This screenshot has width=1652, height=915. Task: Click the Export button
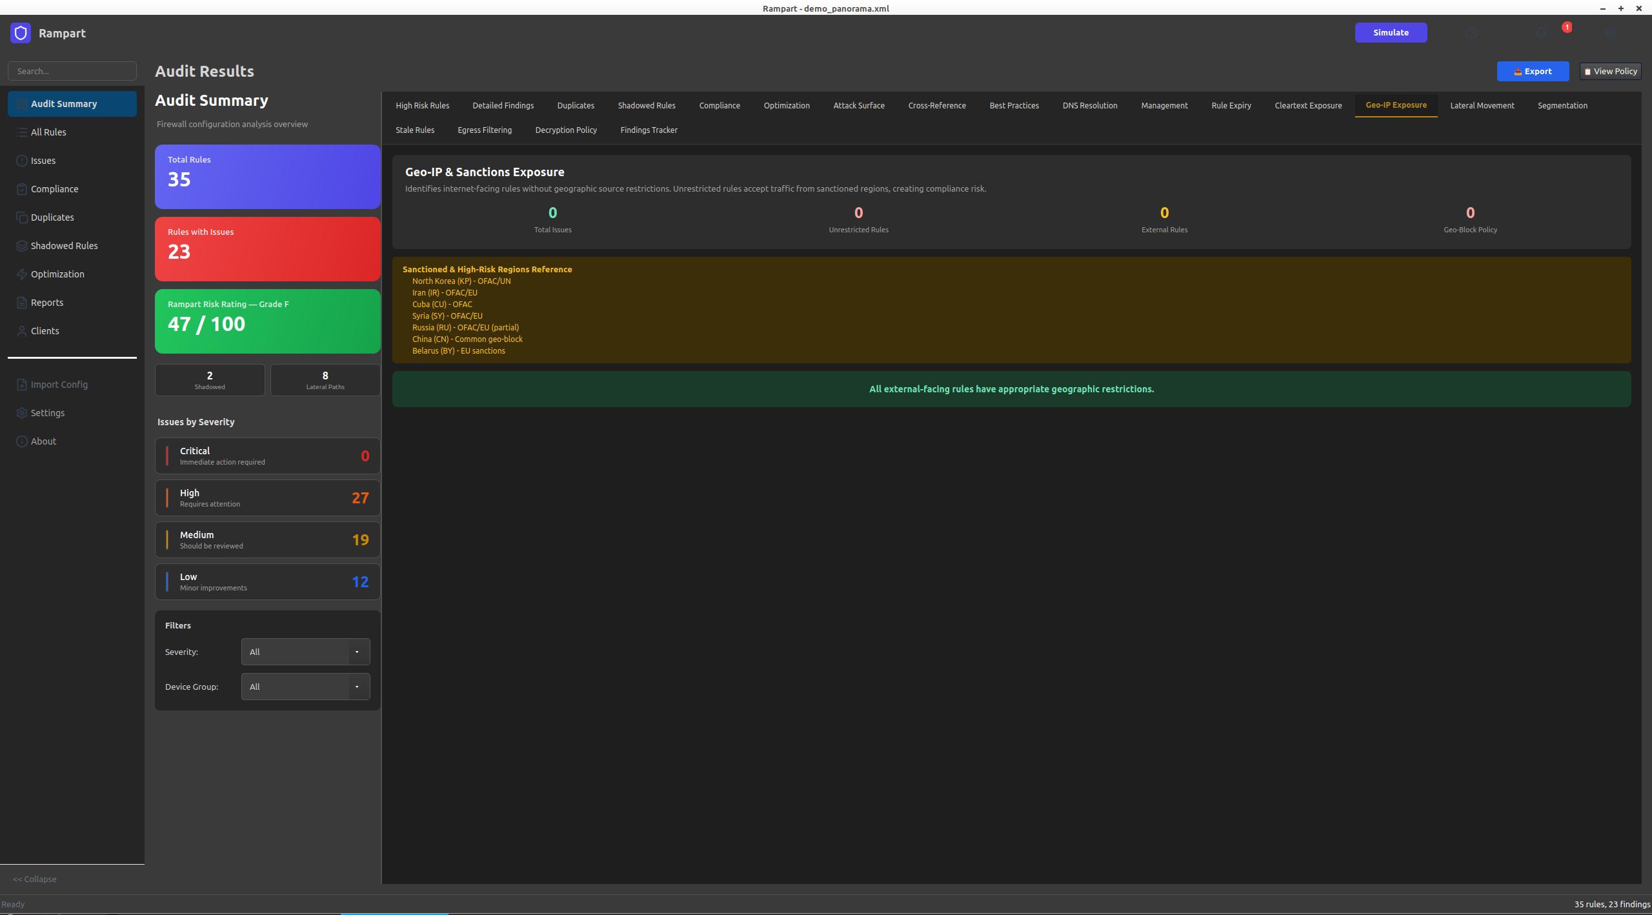(1533, 71)
